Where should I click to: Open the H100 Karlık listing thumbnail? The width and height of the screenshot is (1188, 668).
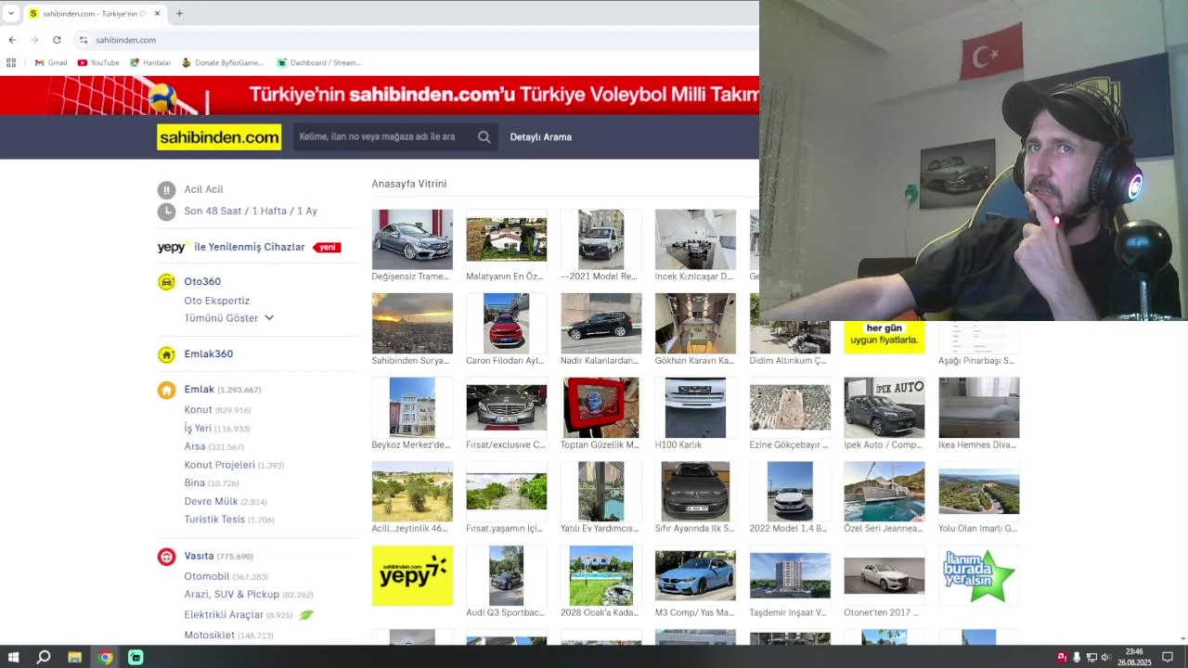pyautogui.click(x=695, y=408)
